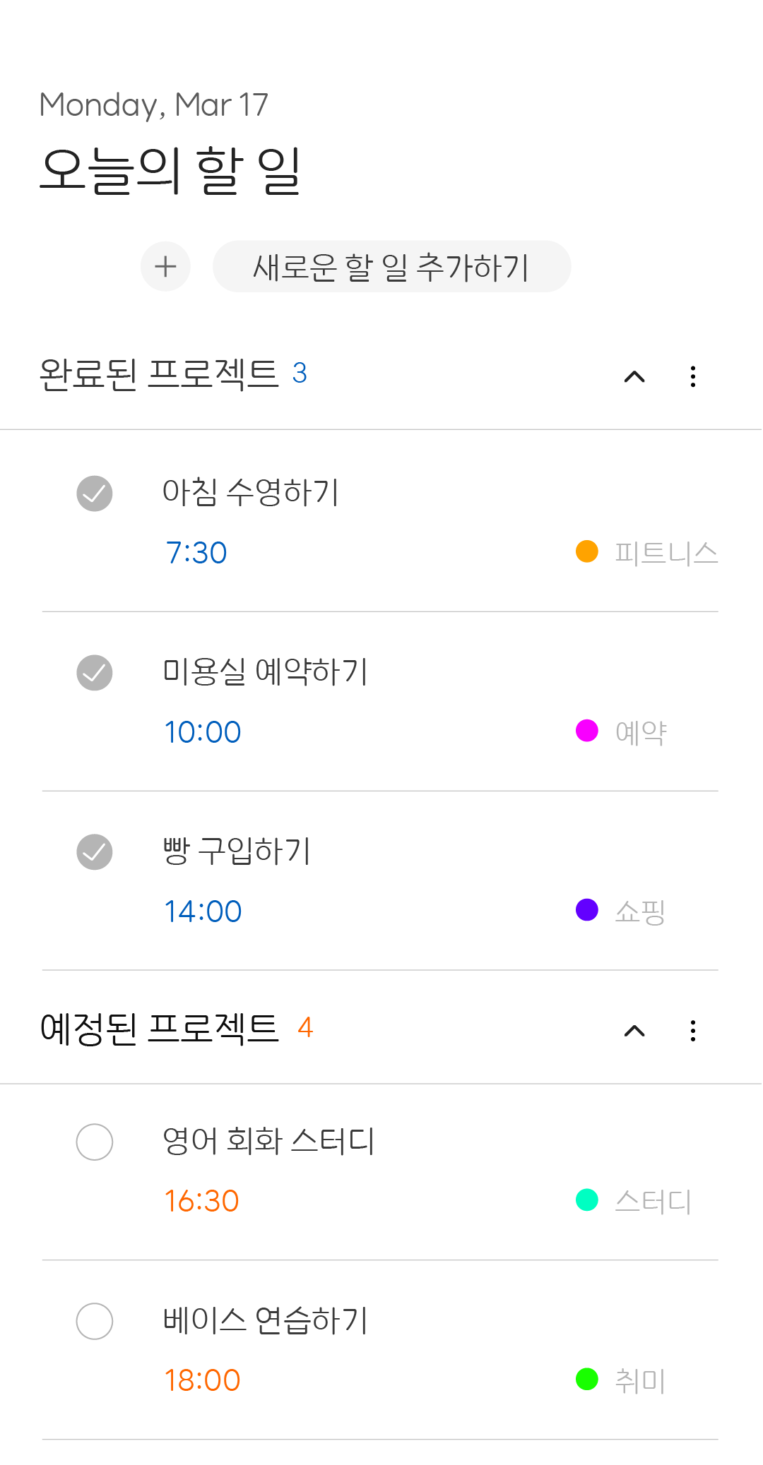Select the teal 스터디 category dot

(x=587, y=1200)
